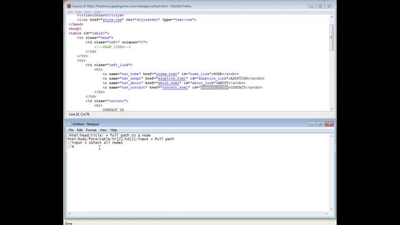This screenshot has width=400, height=225.
Task: Open Help menu in Firefox source window
Action: [97, 12]
